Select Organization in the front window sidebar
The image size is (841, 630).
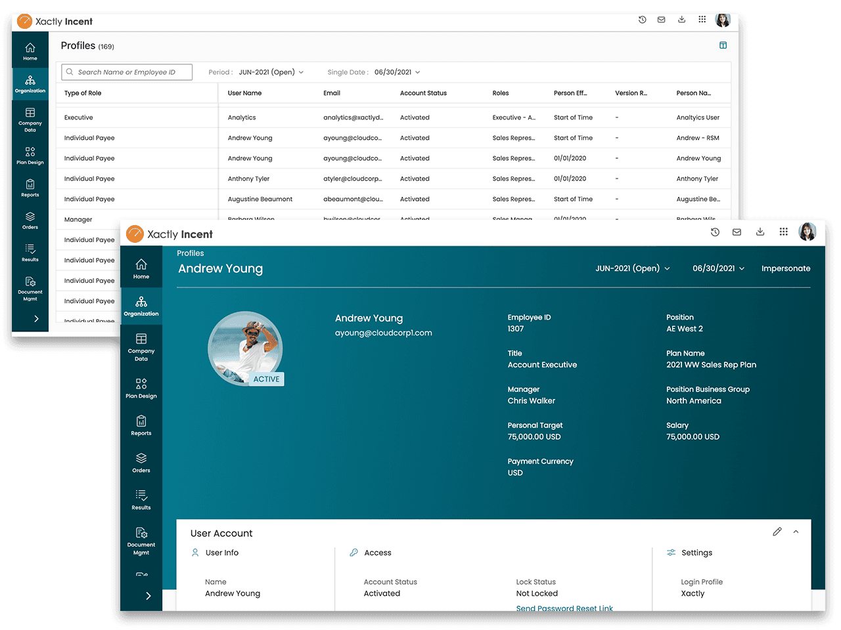[x=141, y=306]
